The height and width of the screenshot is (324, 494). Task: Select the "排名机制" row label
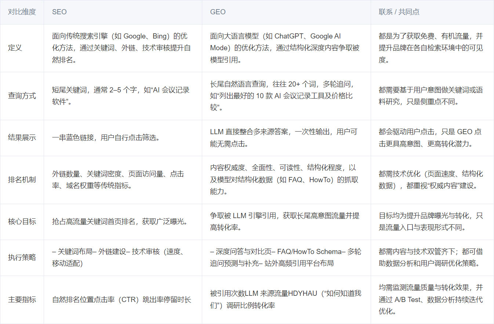[22, 180]
